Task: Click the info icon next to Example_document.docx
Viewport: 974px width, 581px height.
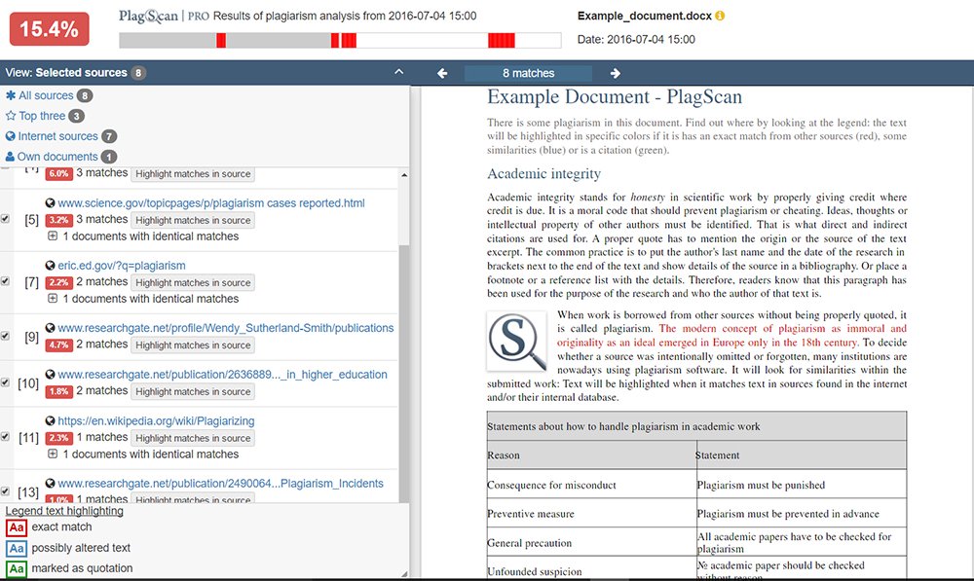Action: click(720, 16)
